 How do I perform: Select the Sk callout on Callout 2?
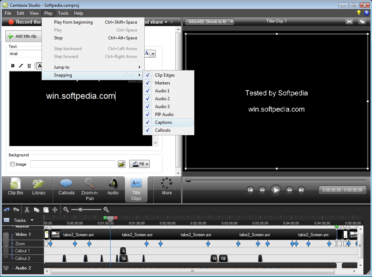(x=124, y=259)
